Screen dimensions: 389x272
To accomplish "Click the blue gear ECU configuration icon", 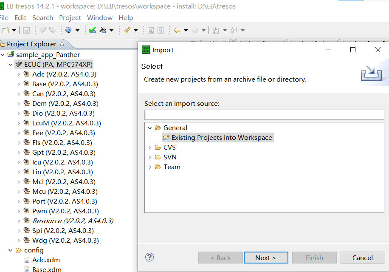I will 68,30.
